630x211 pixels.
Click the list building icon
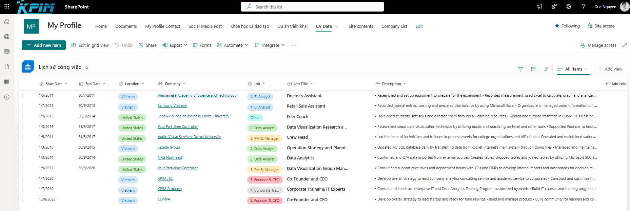[x=28, y=66]
